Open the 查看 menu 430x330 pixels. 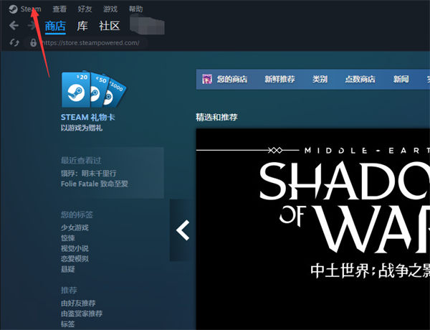pyautogui.click(x=59, y=9)
